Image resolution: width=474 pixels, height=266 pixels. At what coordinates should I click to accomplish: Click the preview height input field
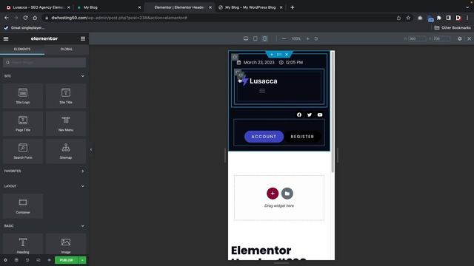pos(441,38)
